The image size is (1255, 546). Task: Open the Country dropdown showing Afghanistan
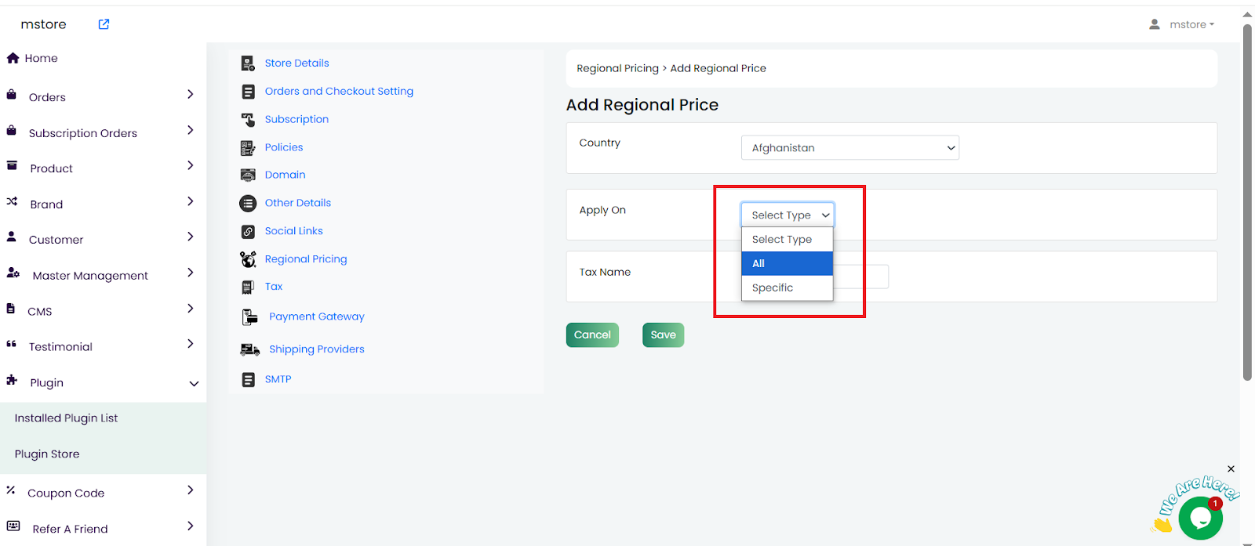(849, 148)
